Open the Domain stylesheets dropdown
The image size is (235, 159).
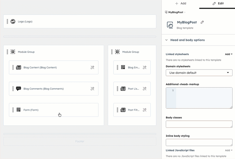tap(199, 73)
